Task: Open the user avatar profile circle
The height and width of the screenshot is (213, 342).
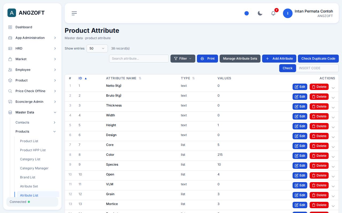Action: (288, 13)
